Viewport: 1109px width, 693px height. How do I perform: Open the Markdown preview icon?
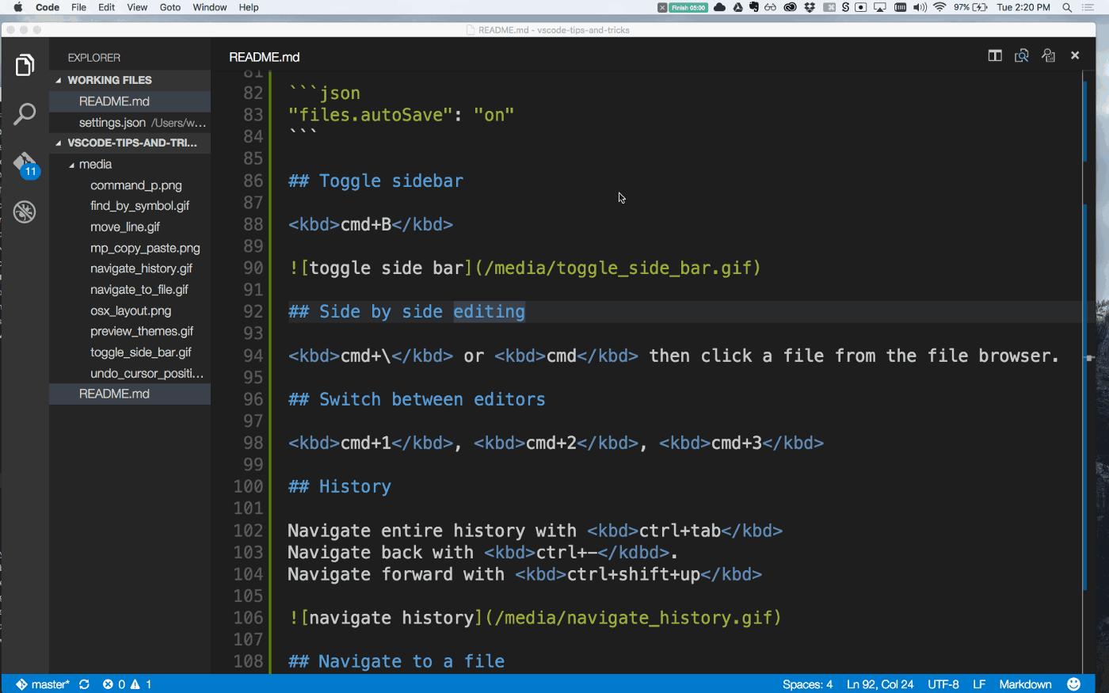point(1022,55)
